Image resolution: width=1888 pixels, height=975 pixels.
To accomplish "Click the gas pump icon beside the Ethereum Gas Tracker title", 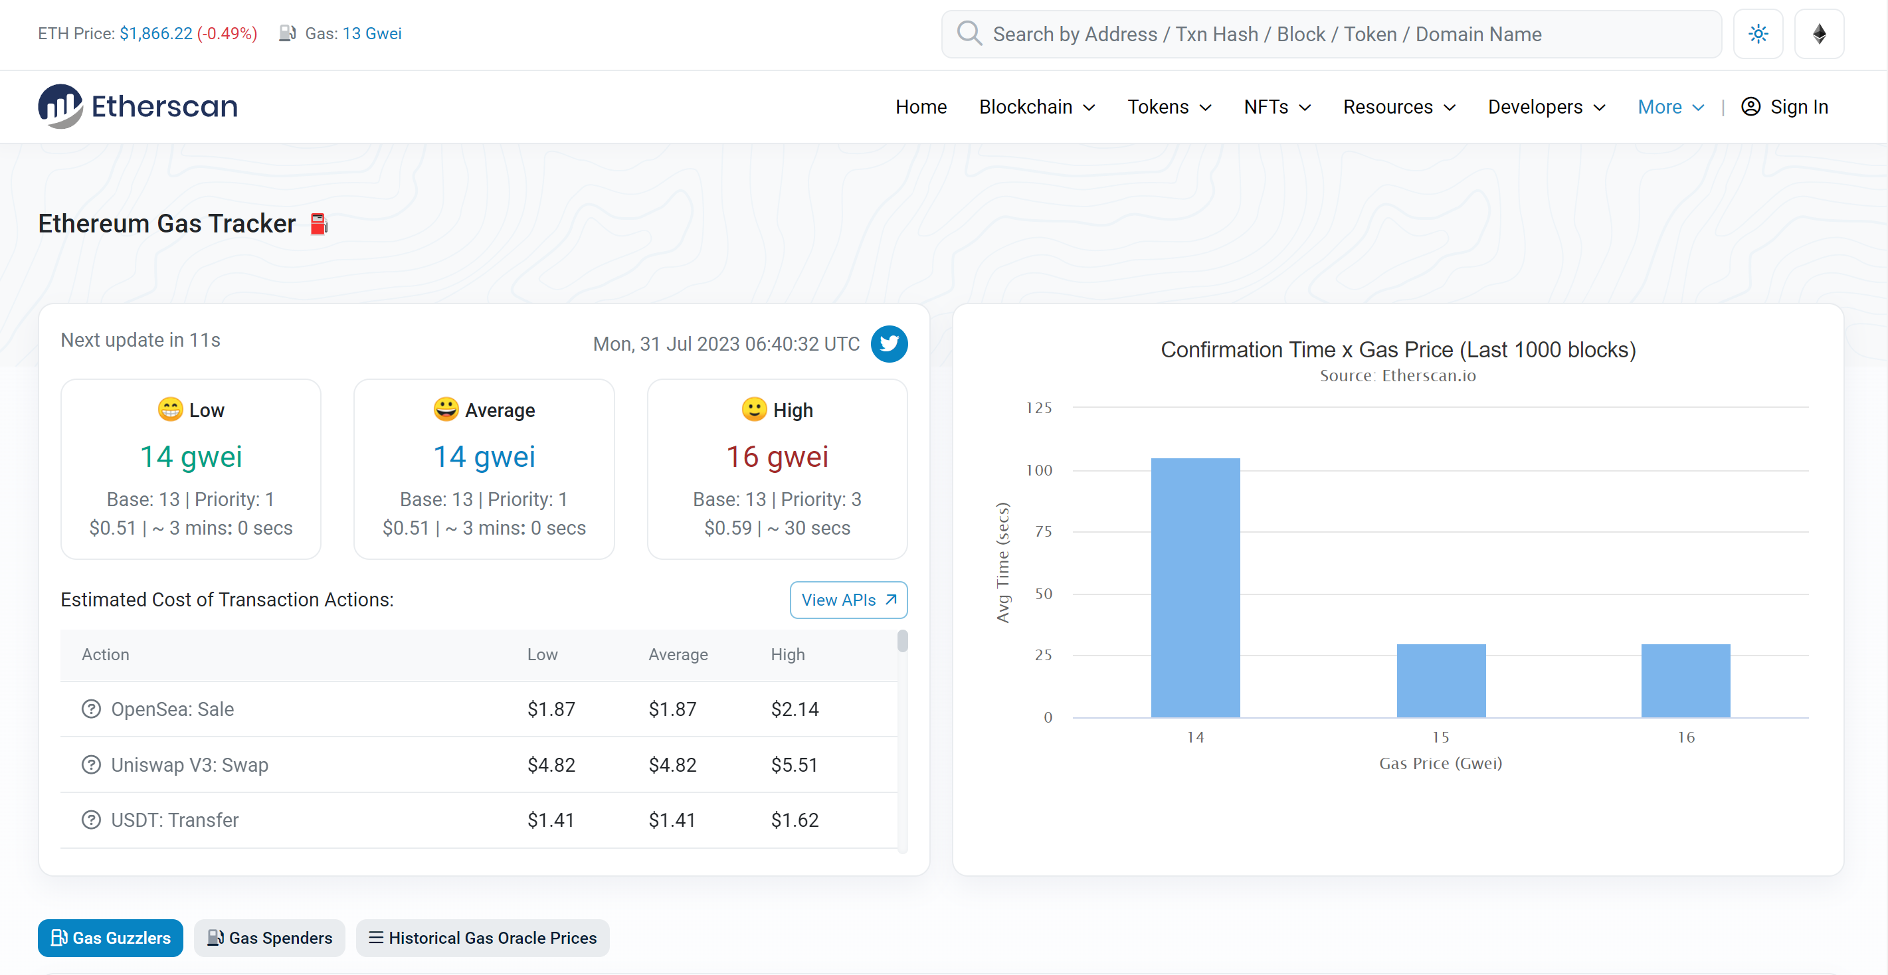I will [x=318, y=223].
